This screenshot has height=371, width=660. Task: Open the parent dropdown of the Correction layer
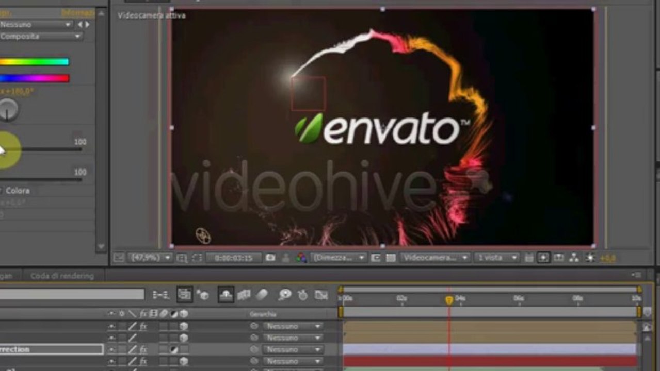[293, 349]
